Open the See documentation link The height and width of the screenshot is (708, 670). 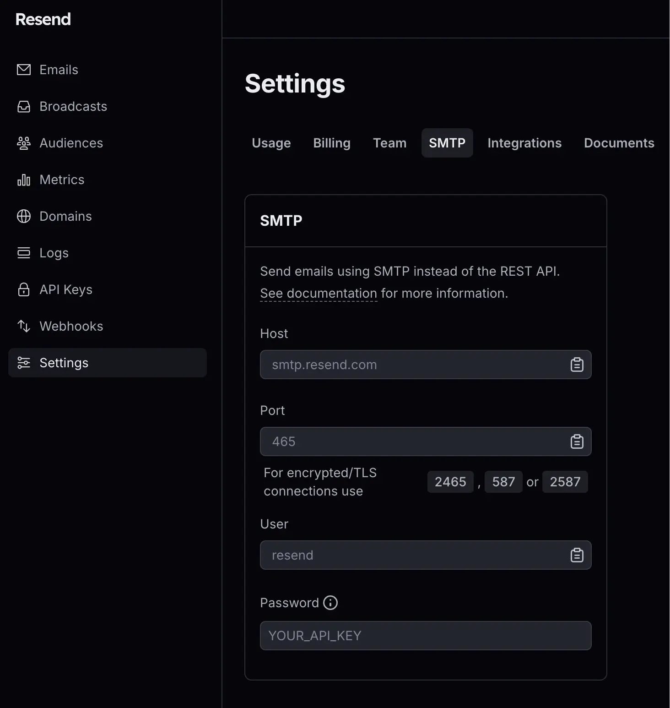[x=319, y=294]
